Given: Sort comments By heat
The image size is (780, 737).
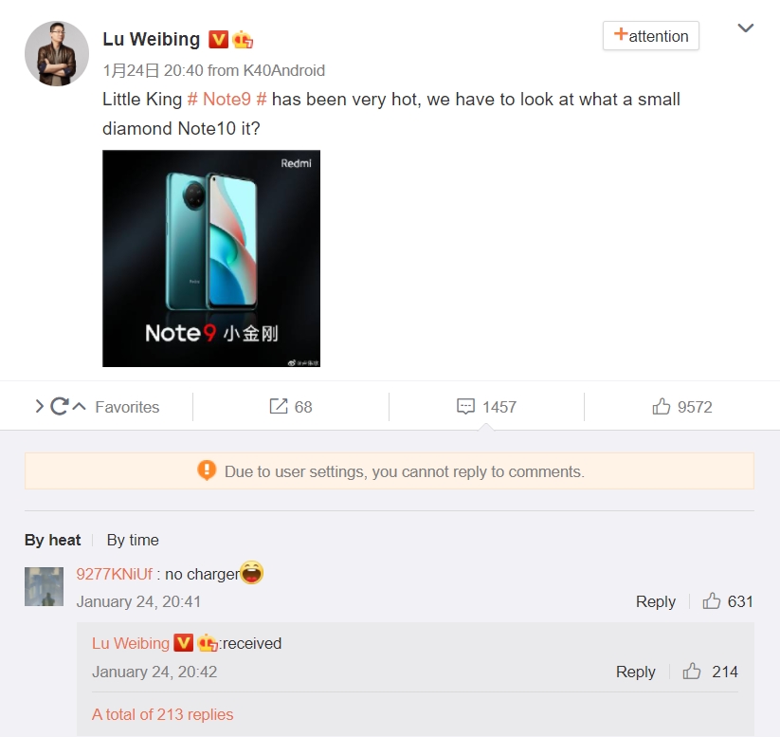Looking at the screenshot, I should point(53,540).
